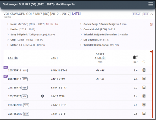Click rim size 6.5Jx16 ET47
The width and height of the screenshot is (156, 120).
[59, 88]
